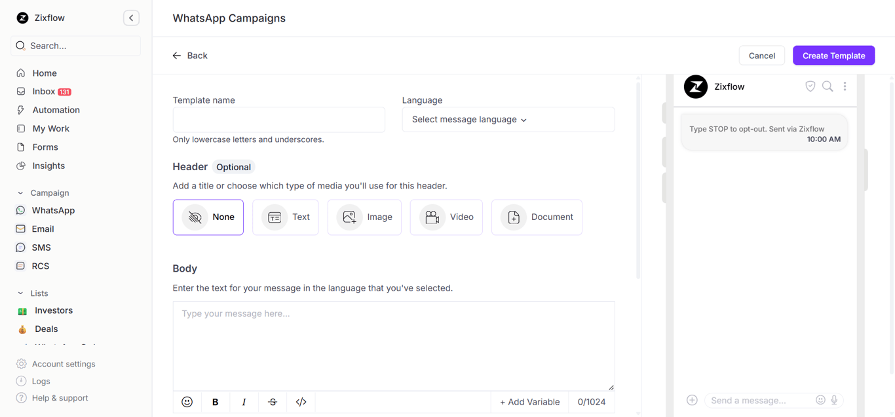
Task: Click the microphone icon in the message bar
Action: point(835,400)
